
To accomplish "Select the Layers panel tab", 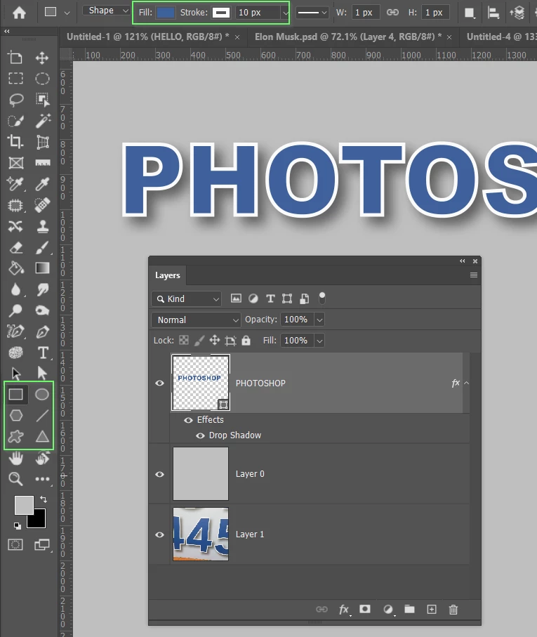I will (x=167, y=275).
